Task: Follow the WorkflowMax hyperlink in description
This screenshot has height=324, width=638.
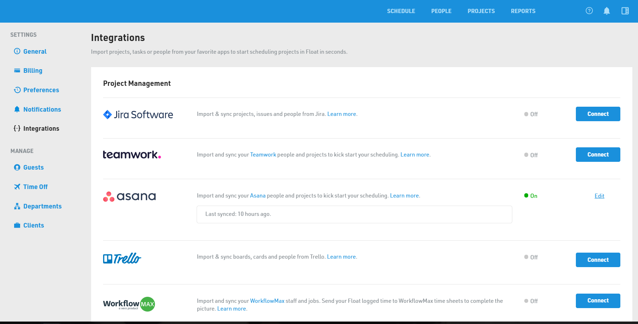Action: [x=267, y=301]
